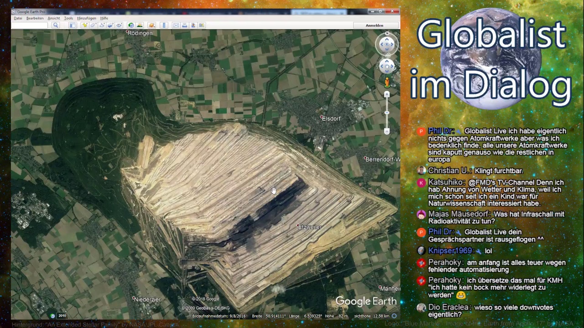584x328 pixels.
Task: Click the Niederzier place label
Action: click(x=147, y=299)
